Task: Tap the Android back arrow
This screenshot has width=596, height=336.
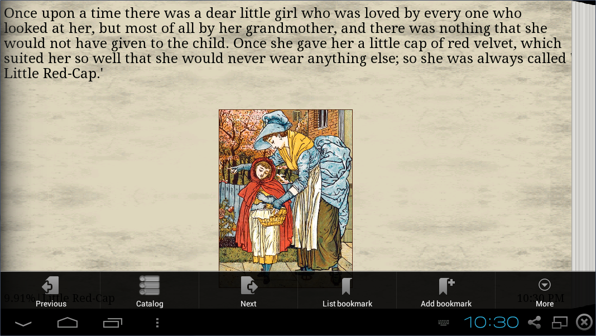Action: (x=23, y=324)
